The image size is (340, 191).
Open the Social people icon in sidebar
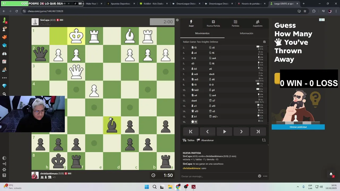point(4,70)
